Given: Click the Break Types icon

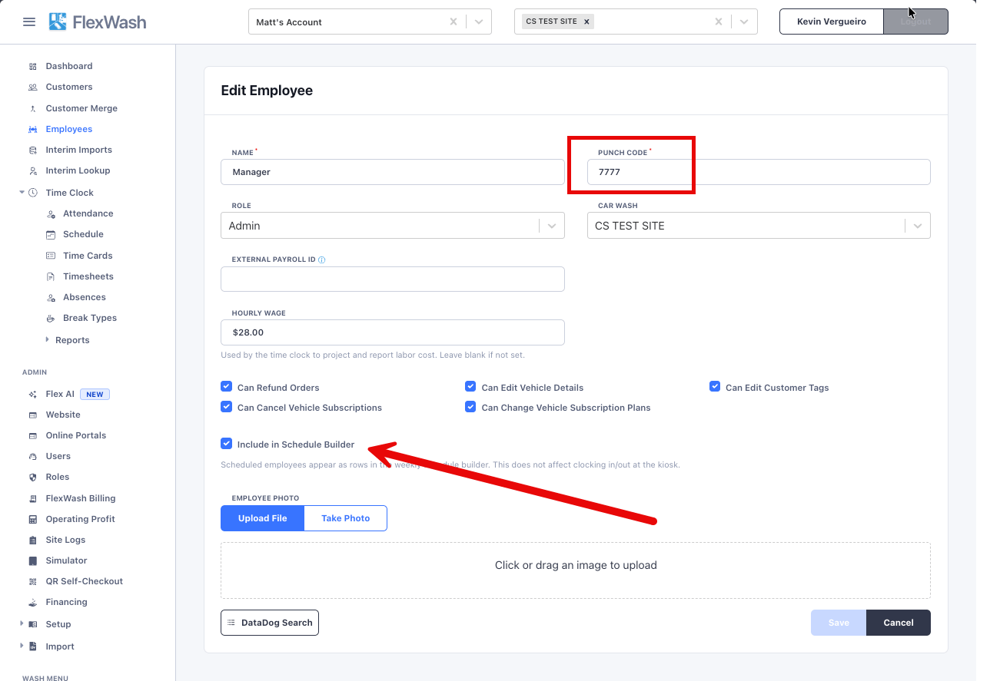Looking at the screenshot, I should coord(51,319).
